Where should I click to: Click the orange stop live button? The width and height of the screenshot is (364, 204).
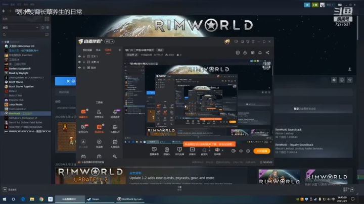click(x=262, y=151)
